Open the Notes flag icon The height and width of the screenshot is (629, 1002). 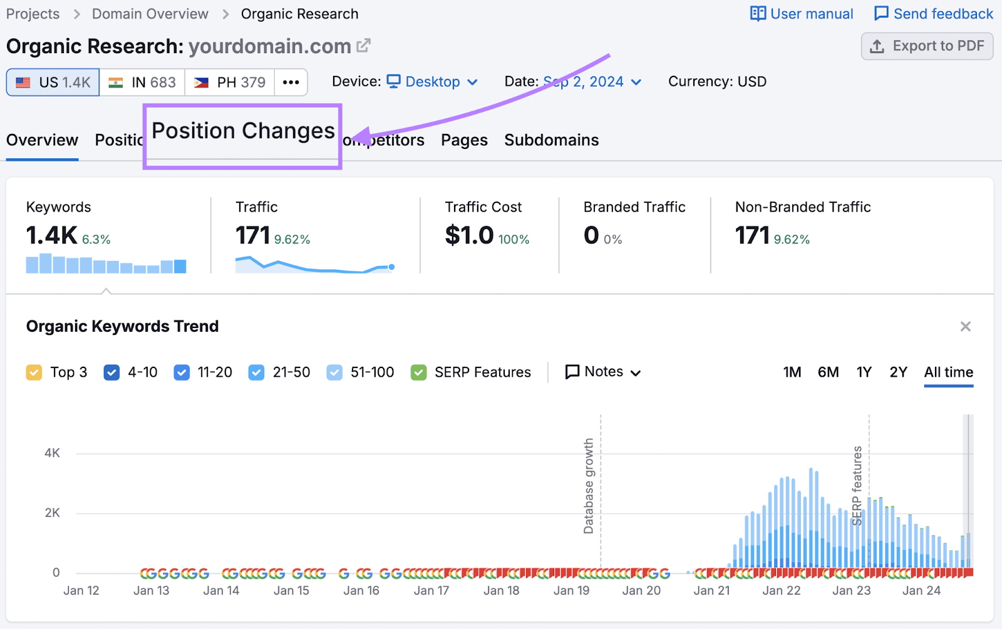click(x=572, y=371)
